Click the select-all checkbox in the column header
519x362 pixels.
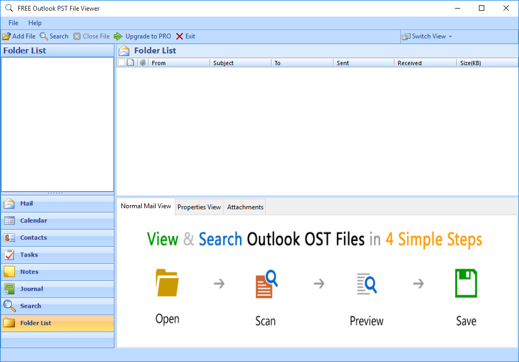pyautogui.click(x=122, y=62)
